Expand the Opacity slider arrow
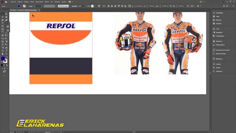This screenshot has height=133, width=236. click(85, 6)
